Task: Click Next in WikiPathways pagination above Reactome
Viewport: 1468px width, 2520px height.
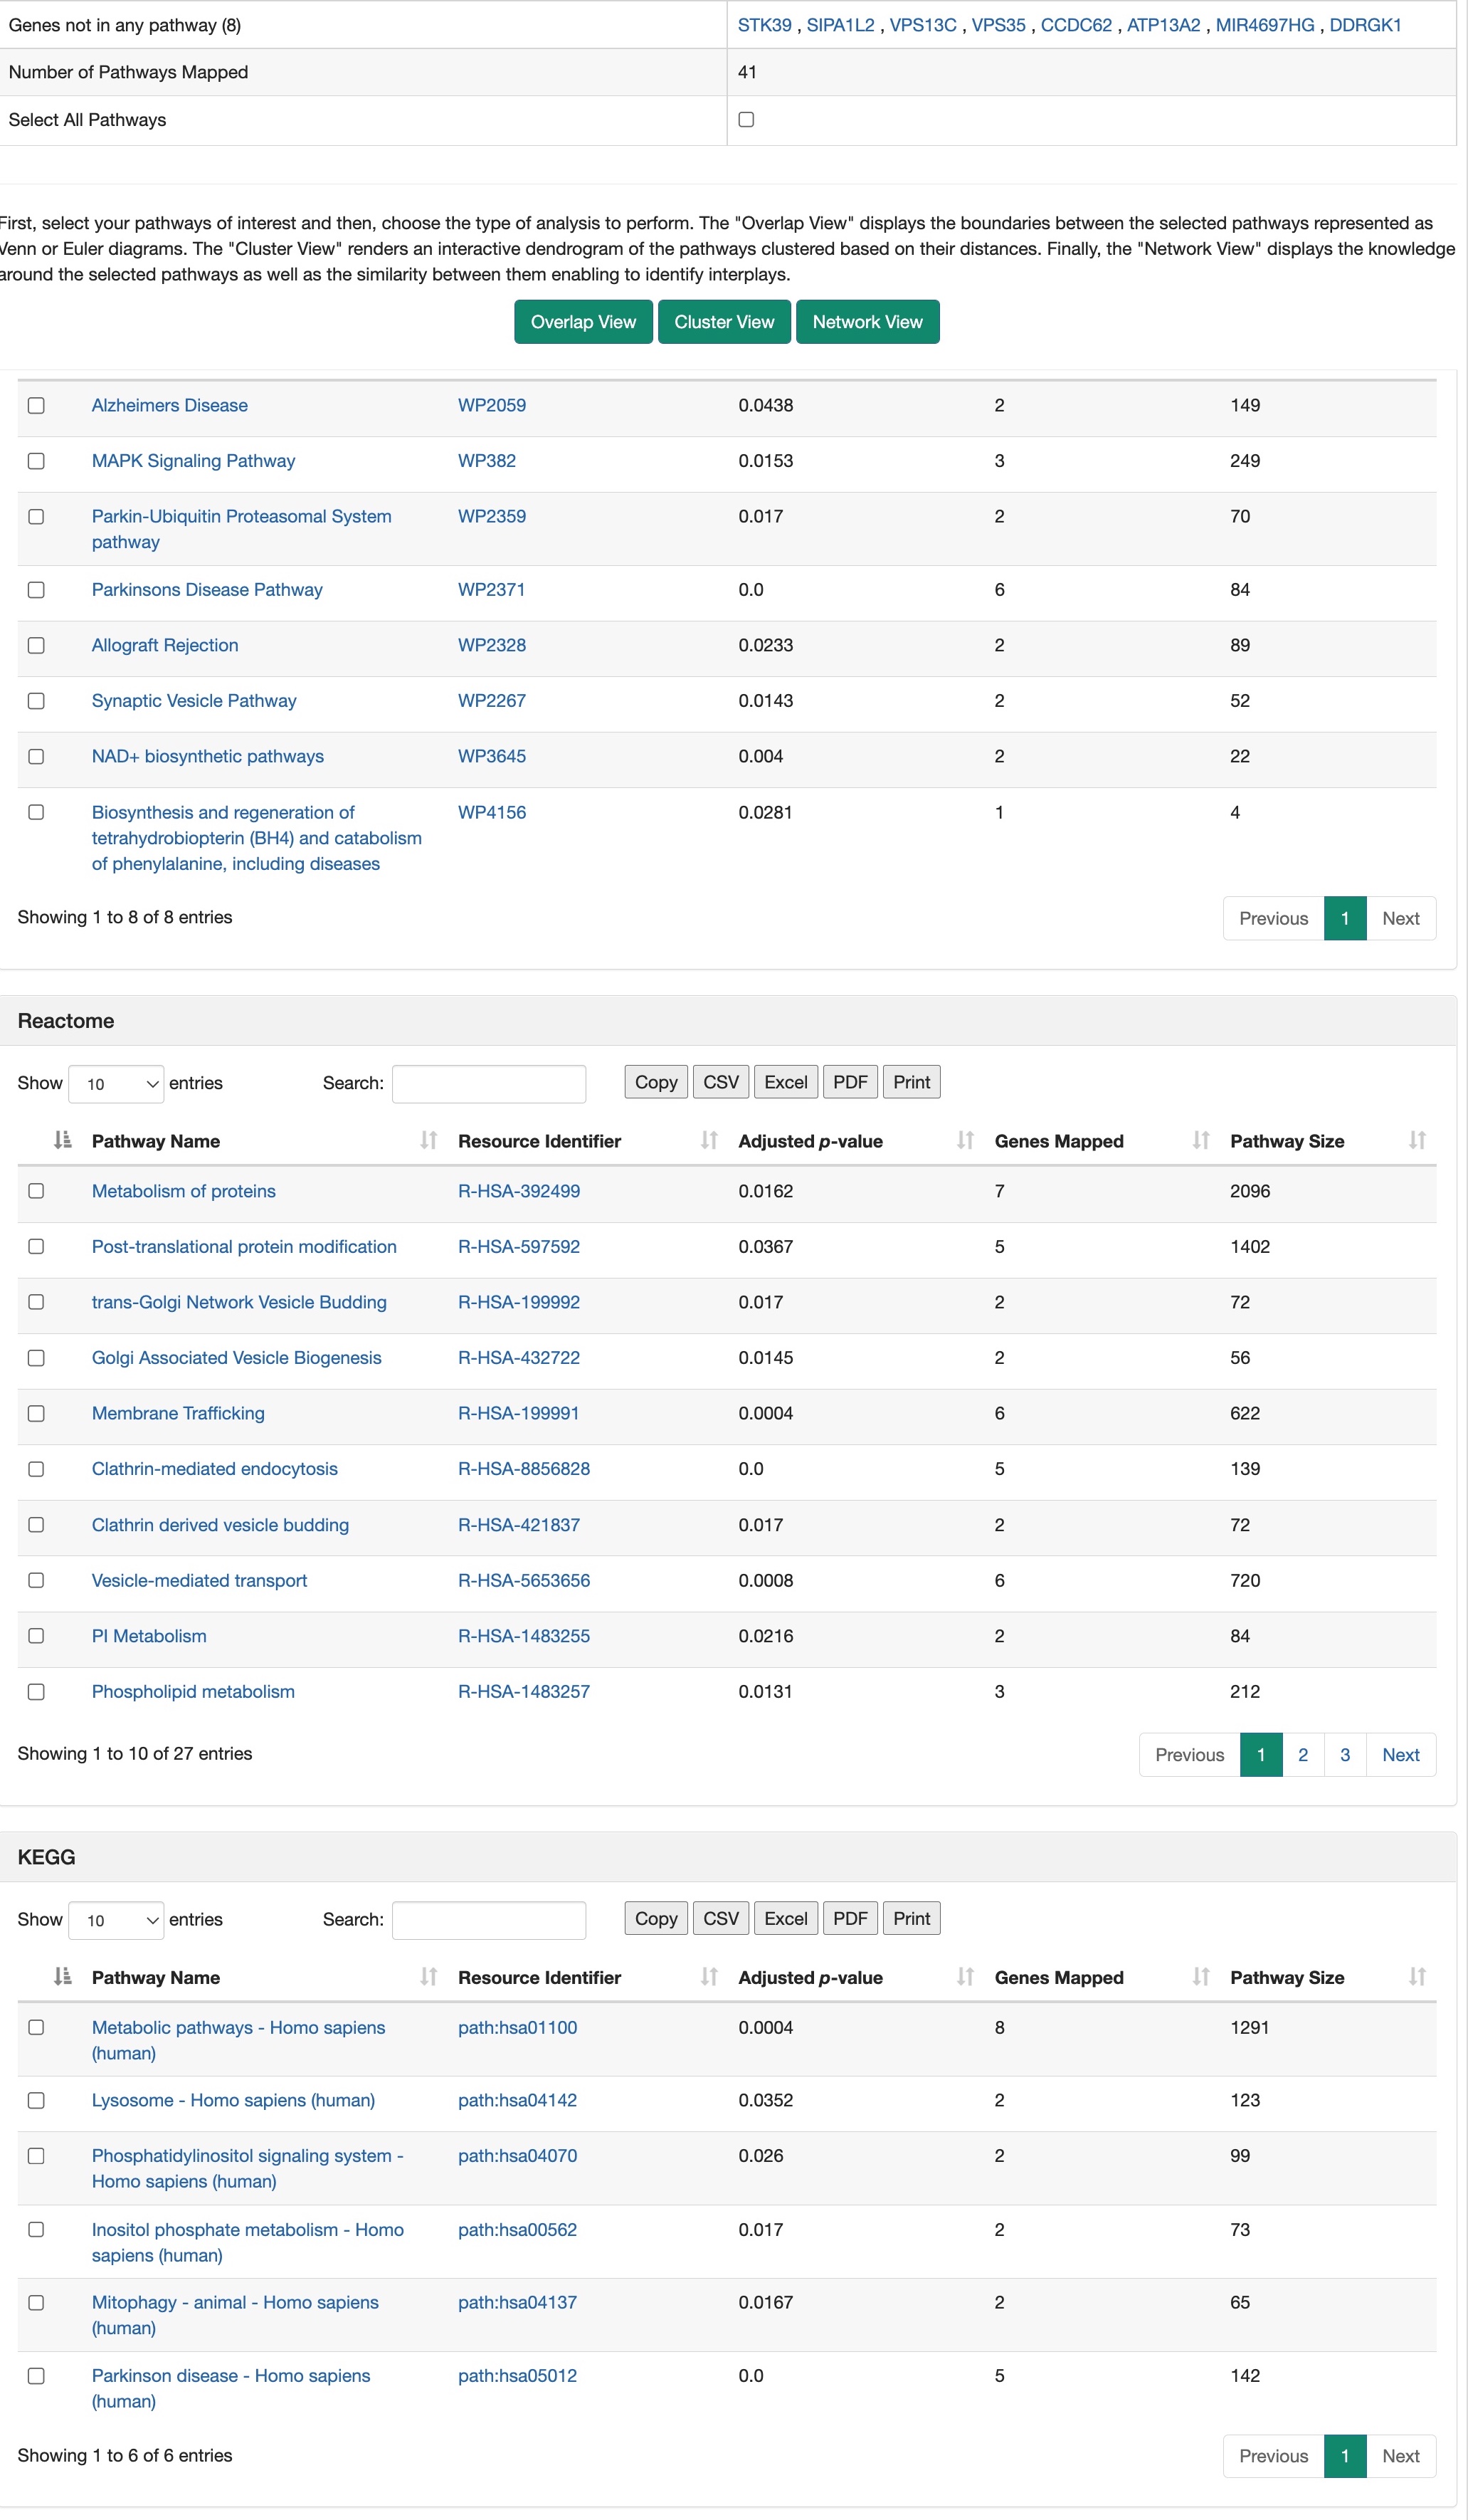Action: [x=1401, y=918]
